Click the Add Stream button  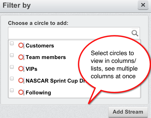click(x=128, y=112)
